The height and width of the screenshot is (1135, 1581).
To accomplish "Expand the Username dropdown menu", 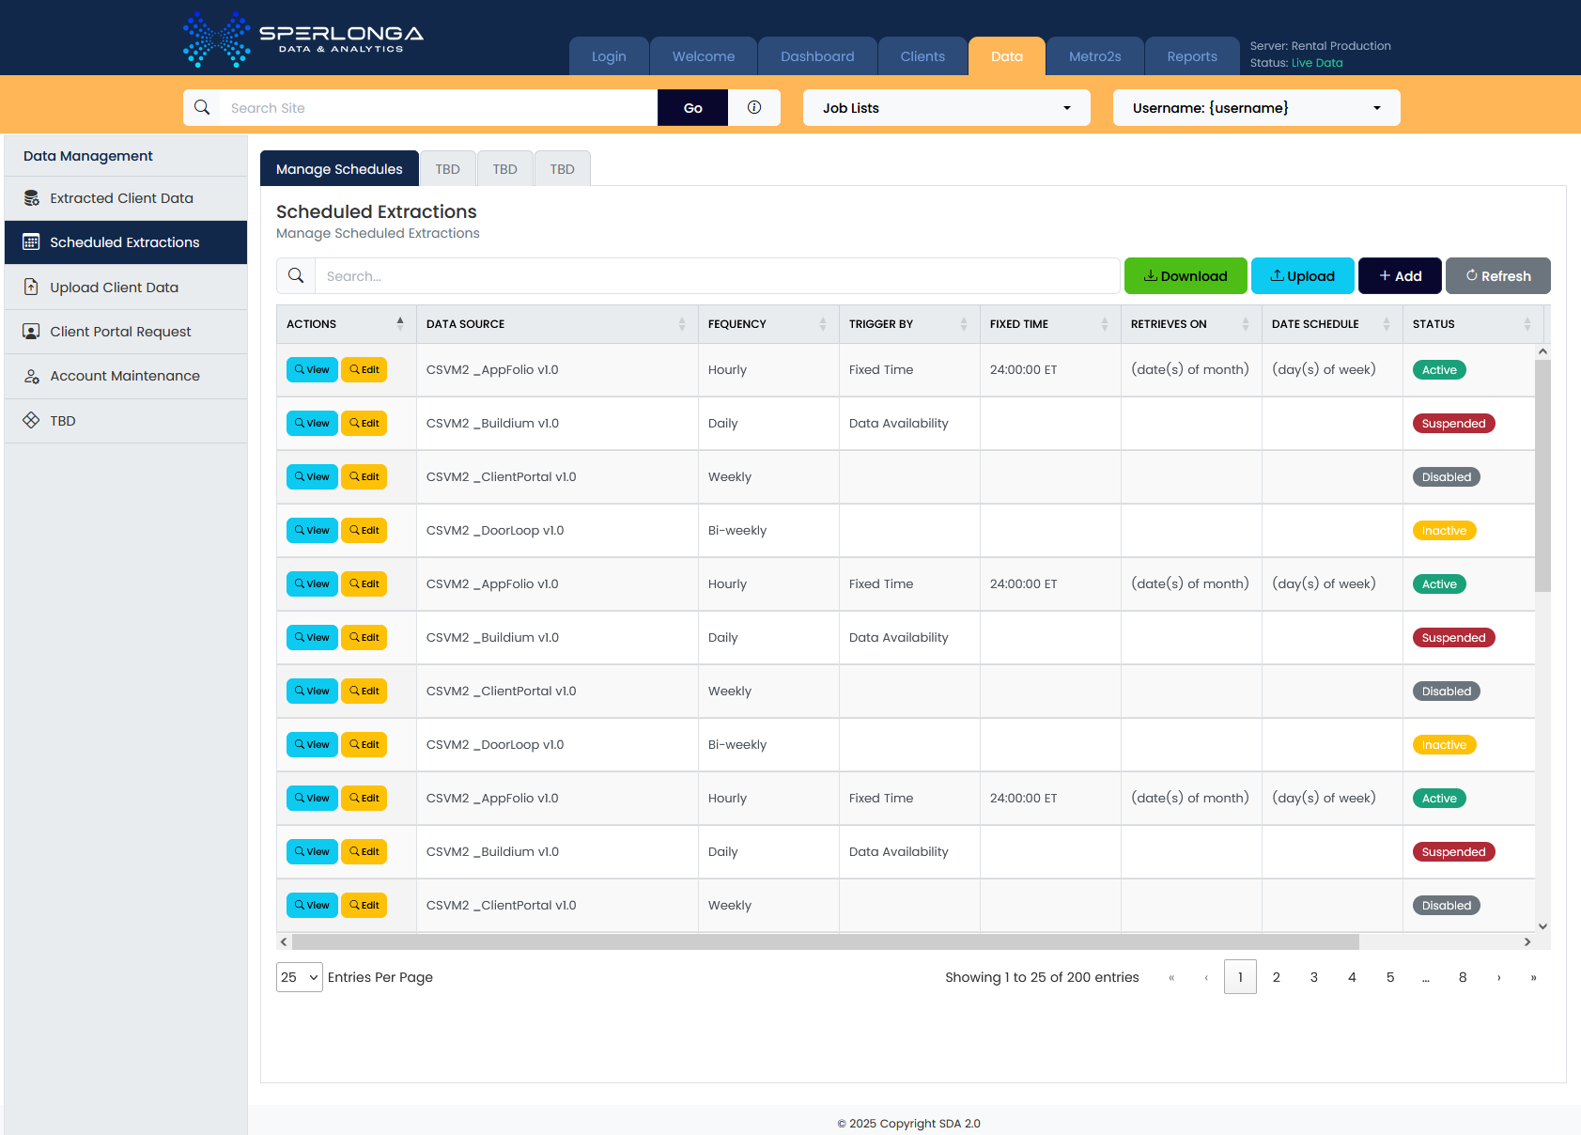I will click(x=1256, y=107).
